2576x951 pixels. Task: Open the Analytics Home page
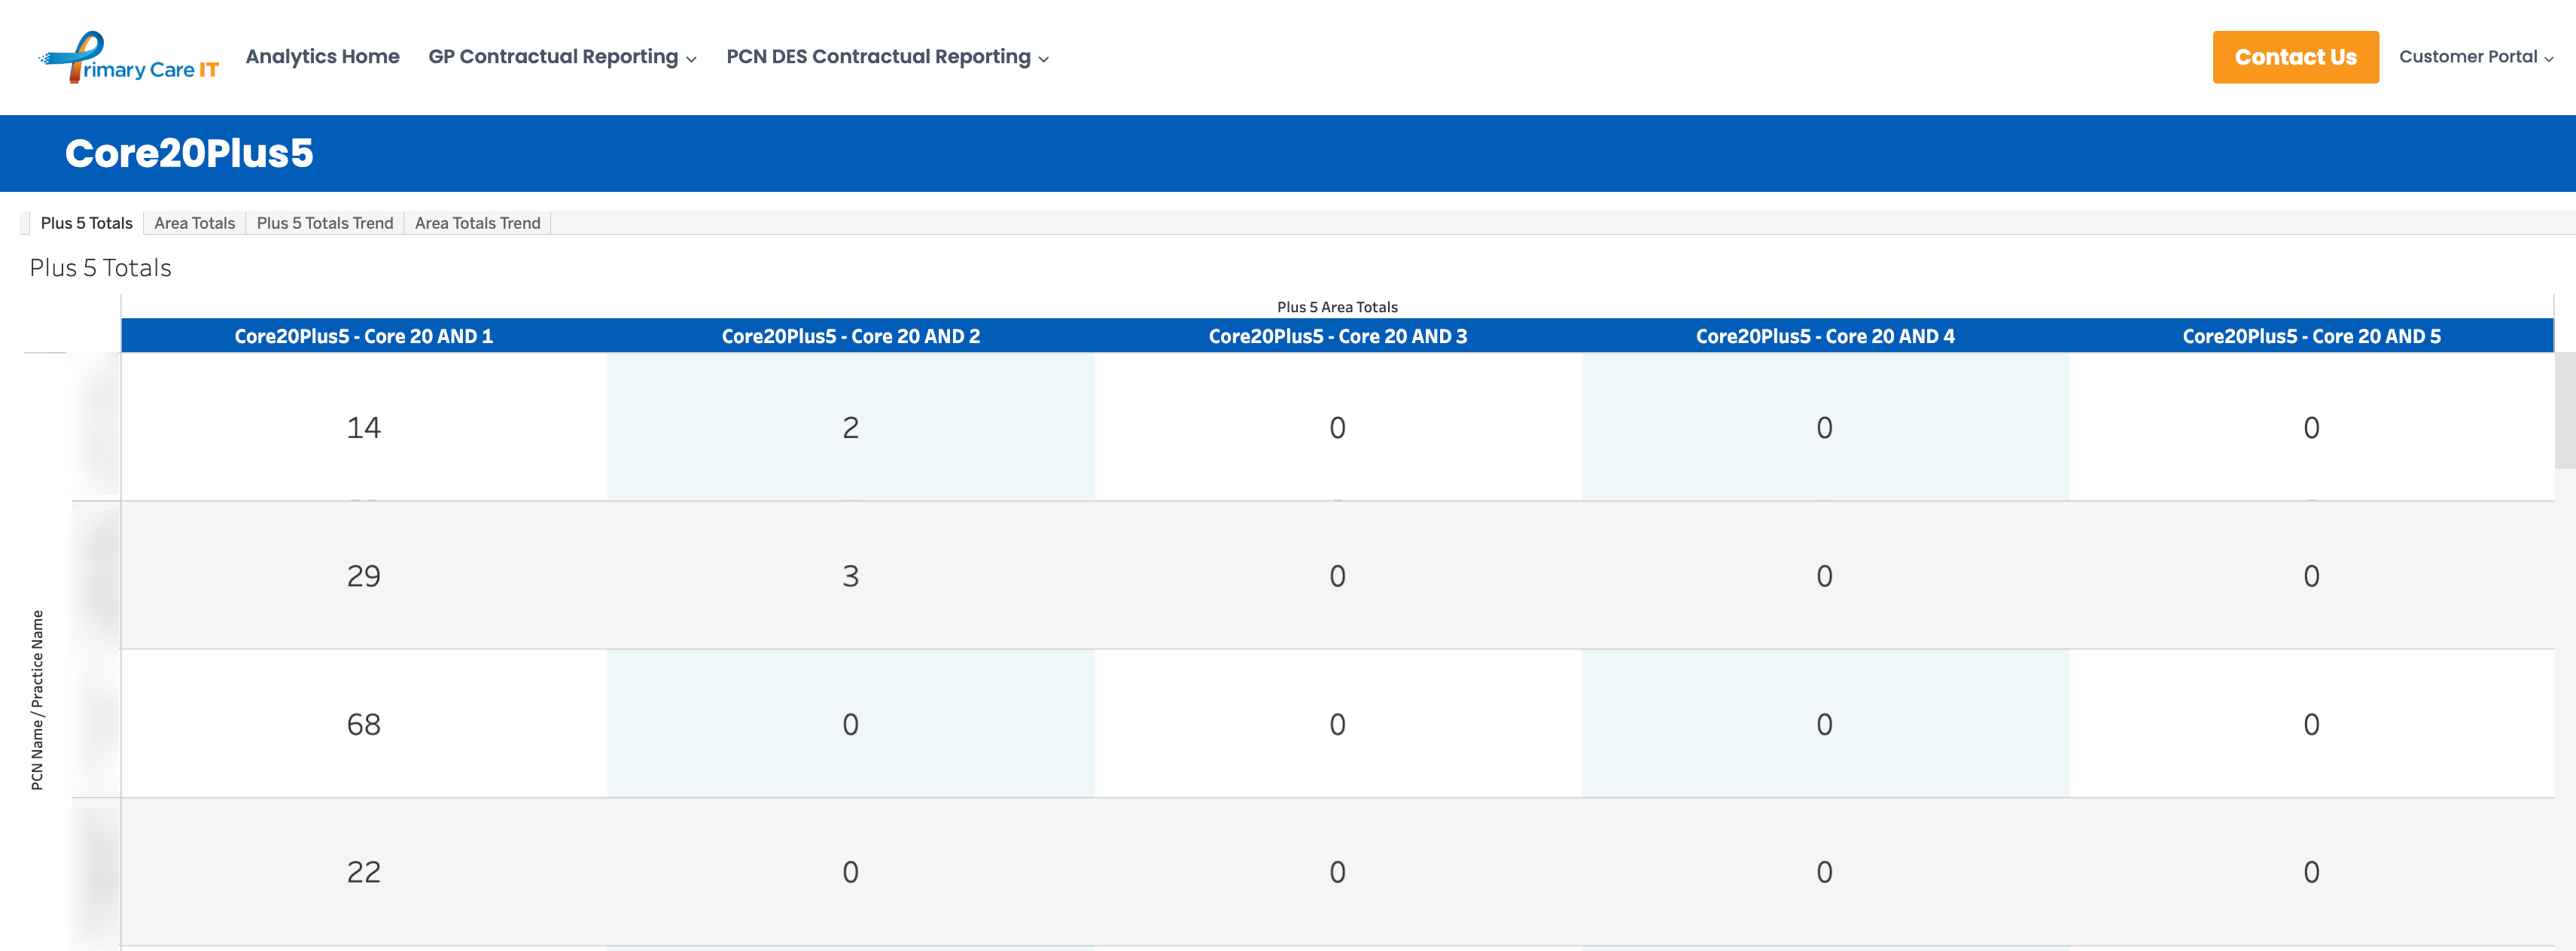tap(322, 57)
